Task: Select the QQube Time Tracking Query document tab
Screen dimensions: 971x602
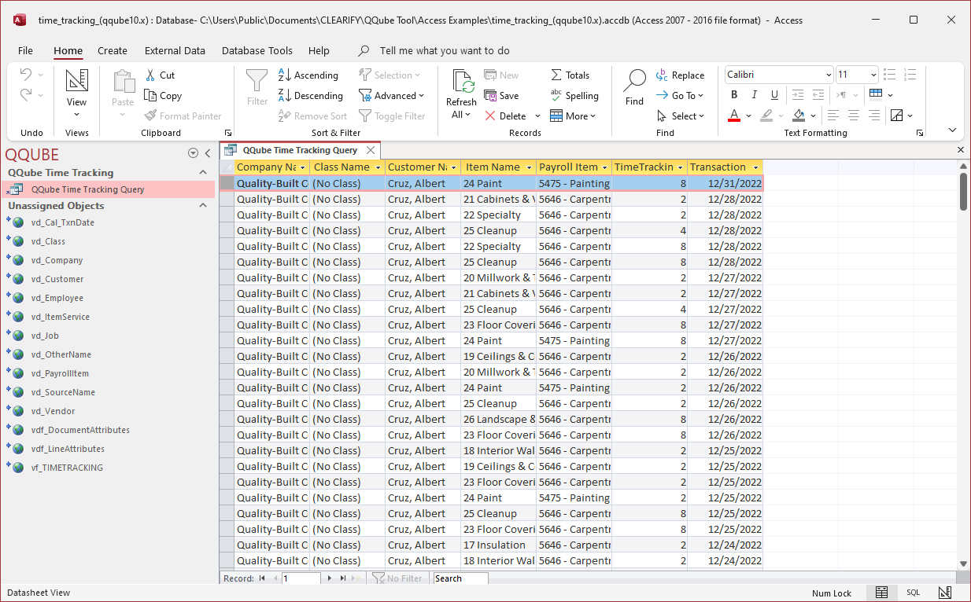Action: pos(300,150)
